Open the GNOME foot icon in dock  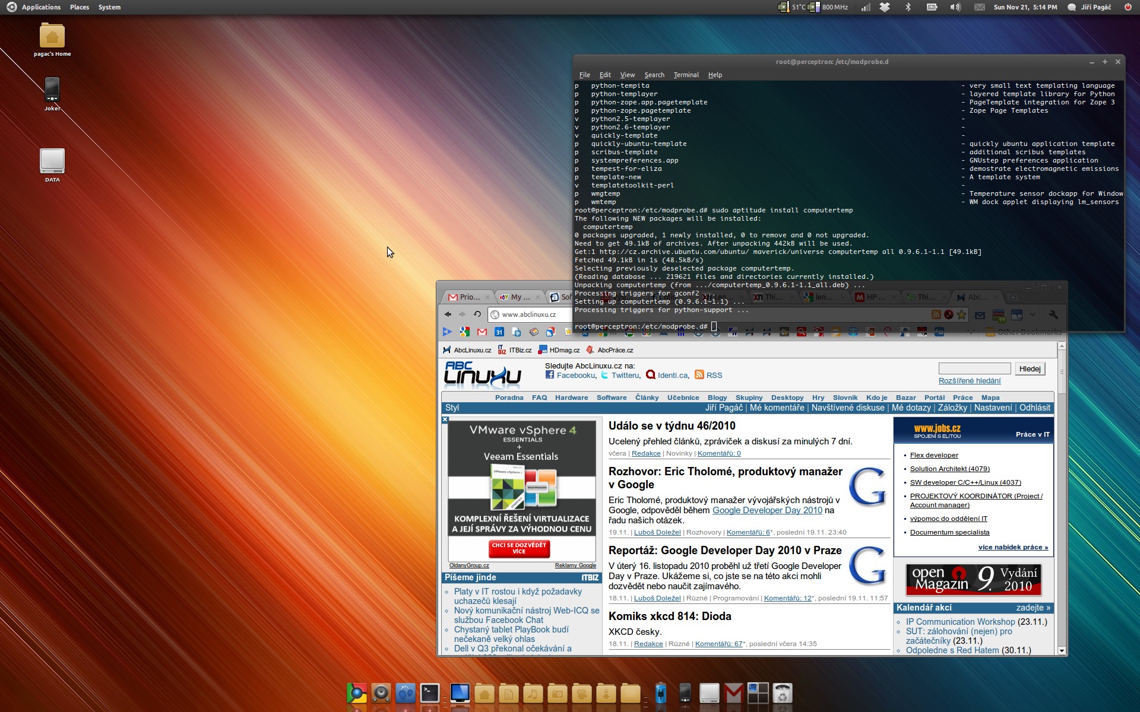click(406, 693)
